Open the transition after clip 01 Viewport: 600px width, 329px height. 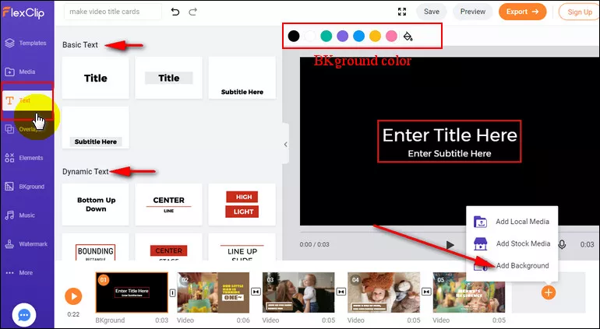(172, 292)
